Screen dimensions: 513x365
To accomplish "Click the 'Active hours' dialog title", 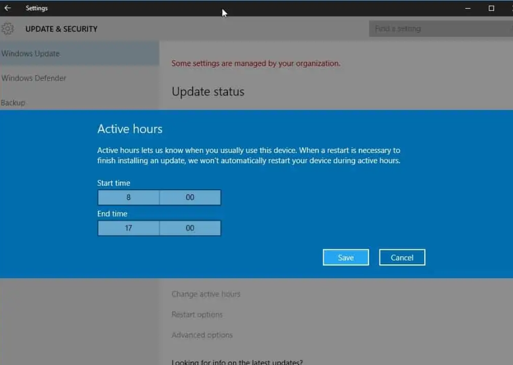I will click(130, 129).
